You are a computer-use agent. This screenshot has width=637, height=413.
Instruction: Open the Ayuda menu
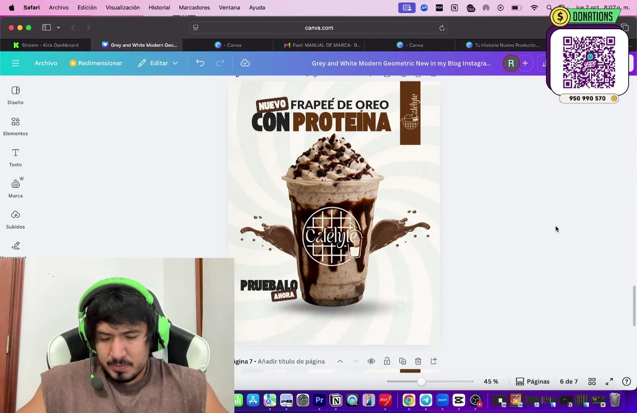257,7
